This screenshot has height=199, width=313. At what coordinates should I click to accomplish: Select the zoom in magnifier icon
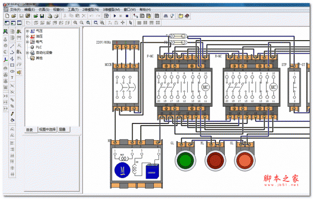pyautogui.click(x=75, y=23)
